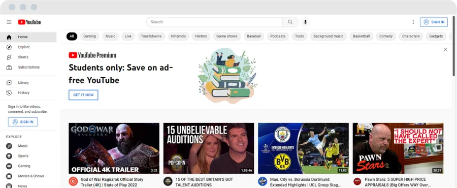Select the Characters filter chip

tap(411, 37)
